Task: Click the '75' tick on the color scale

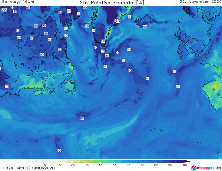Action: point(142,165)
